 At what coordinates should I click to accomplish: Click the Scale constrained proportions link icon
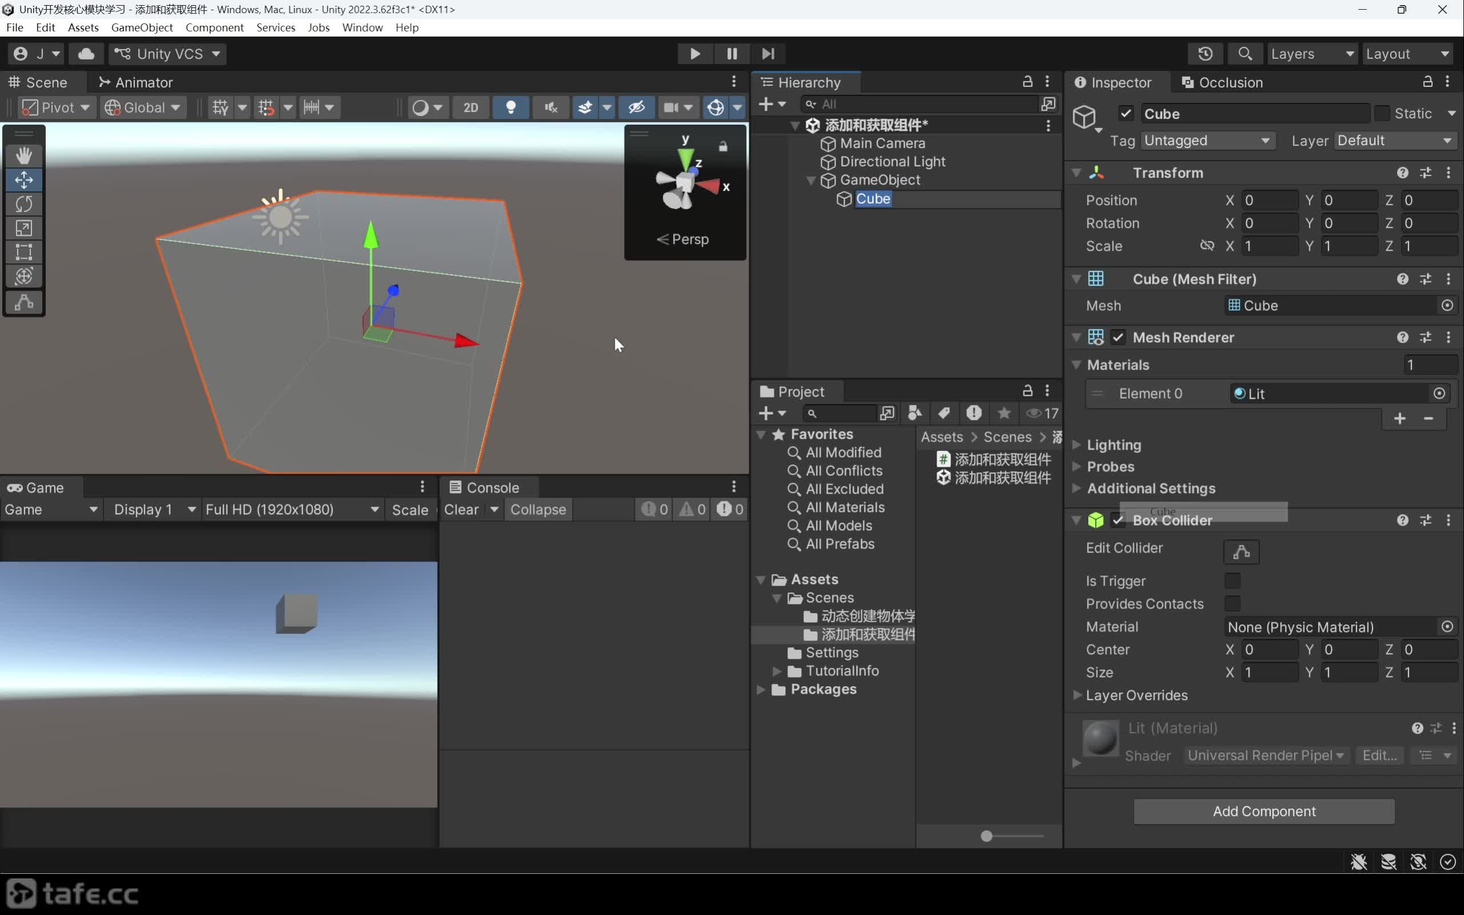1207,246
